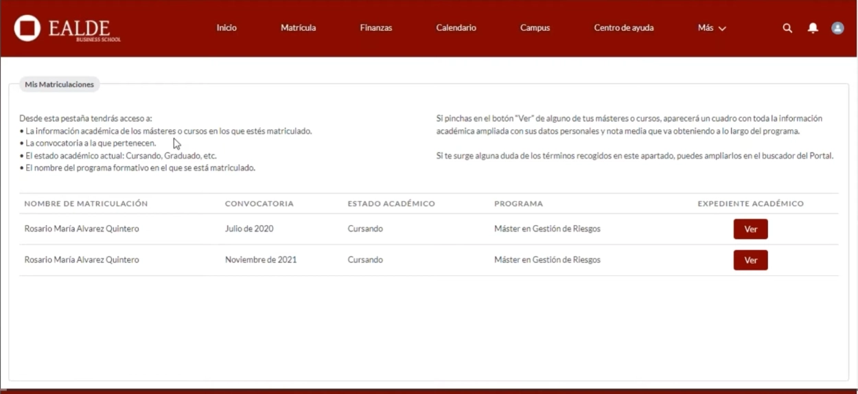
Task: Open the Finanzas menu item
Action: (376, 28)
